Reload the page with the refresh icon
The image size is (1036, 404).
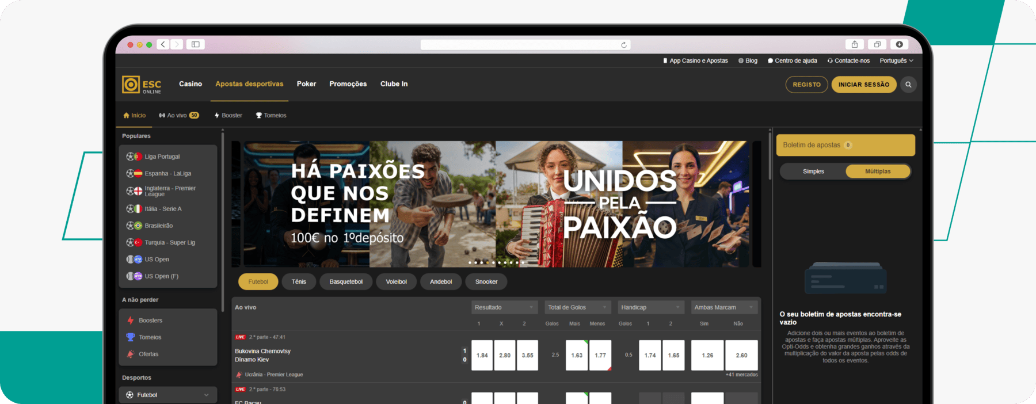624,45
